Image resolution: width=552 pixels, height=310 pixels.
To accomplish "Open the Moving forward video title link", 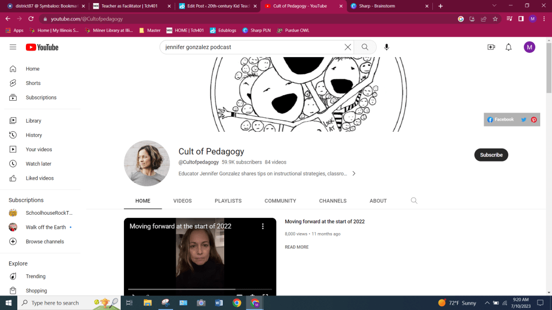I will point(325,222).
